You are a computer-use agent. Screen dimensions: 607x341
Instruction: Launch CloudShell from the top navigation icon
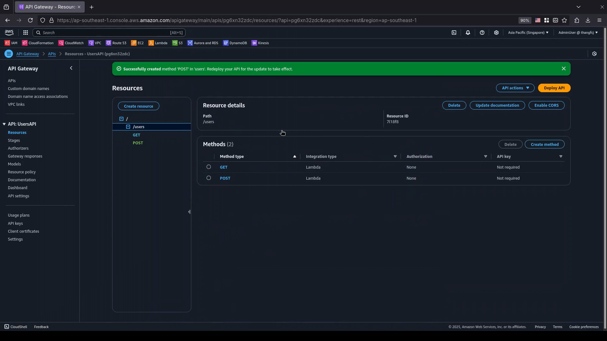click(454, 33)
